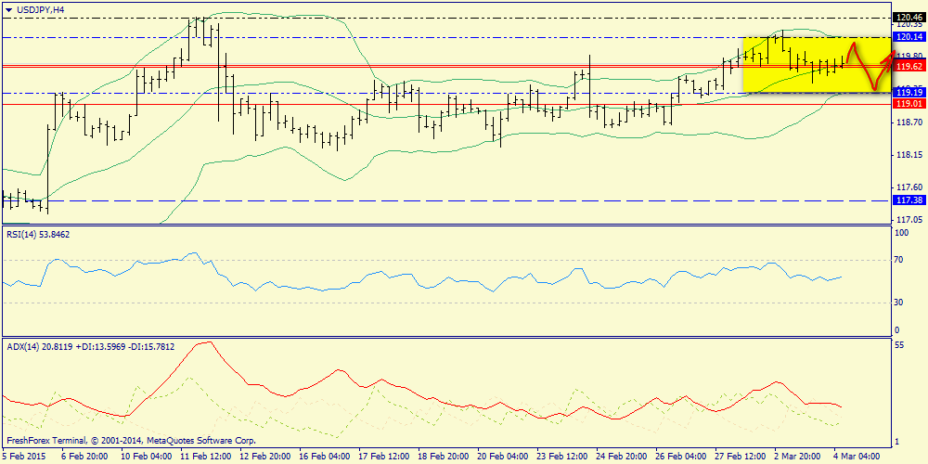Click the triangle icon beside USDJPY,H4

click(x=8, y=8)
